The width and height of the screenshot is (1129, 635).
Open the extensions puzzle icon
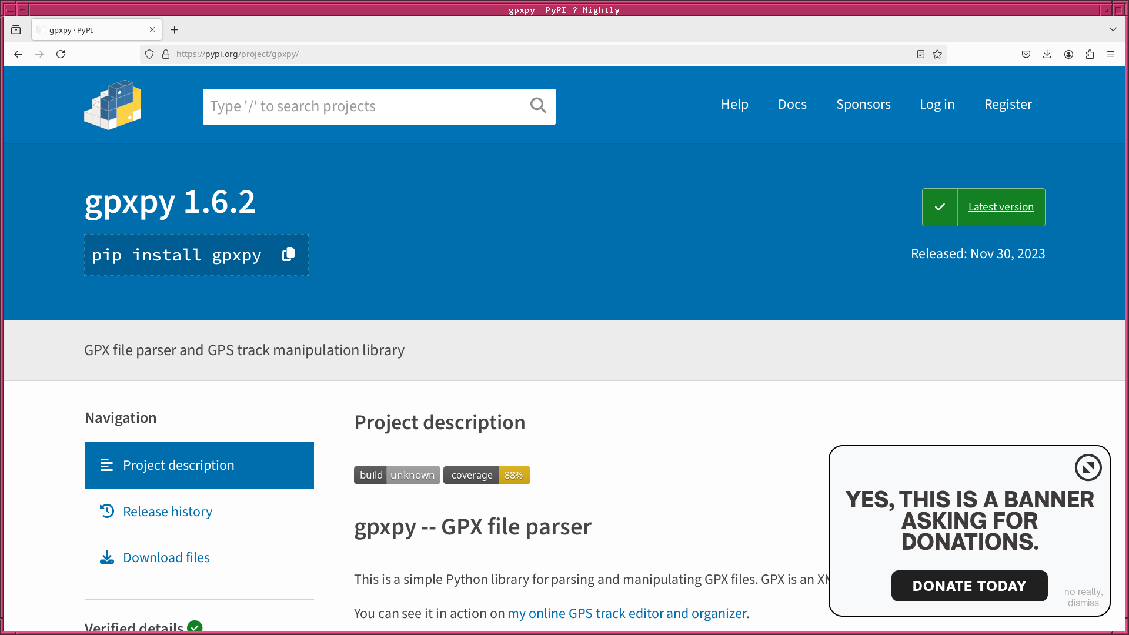pos(1090,54)
